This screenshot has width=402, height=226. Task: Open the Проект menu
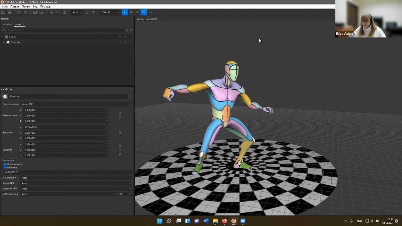26,6
